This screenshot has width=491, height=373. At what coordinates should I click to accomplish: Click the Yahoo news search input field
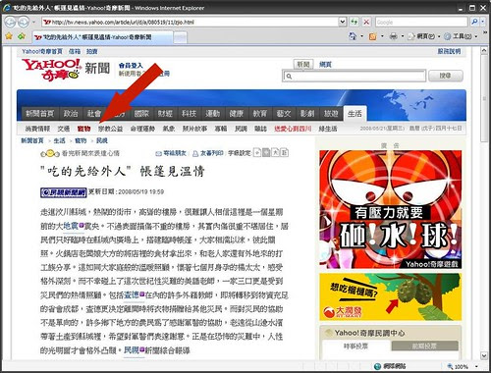[x=355, y=76]
